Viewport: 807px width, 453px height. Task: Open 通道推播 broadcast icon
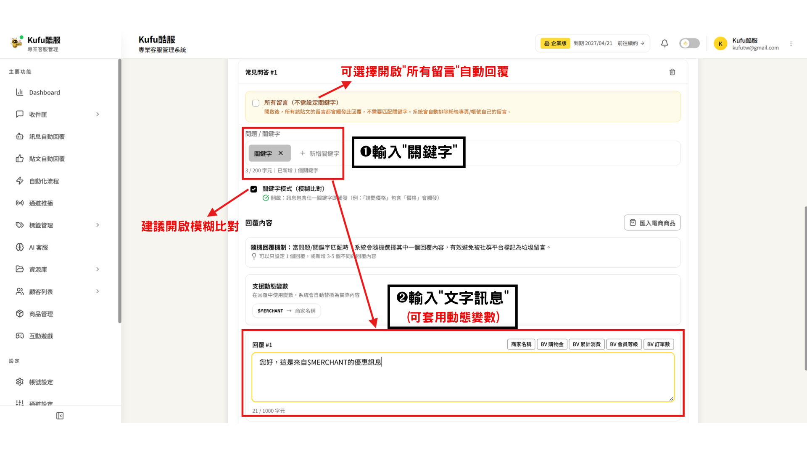point(19,203)
